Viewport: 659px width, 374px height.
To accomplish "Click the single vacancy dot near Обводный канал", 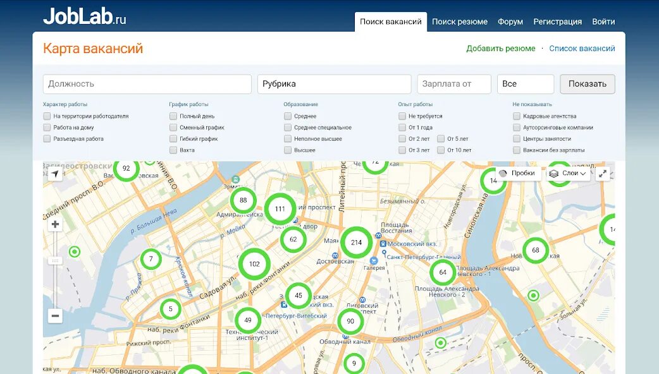I will 440,343.
